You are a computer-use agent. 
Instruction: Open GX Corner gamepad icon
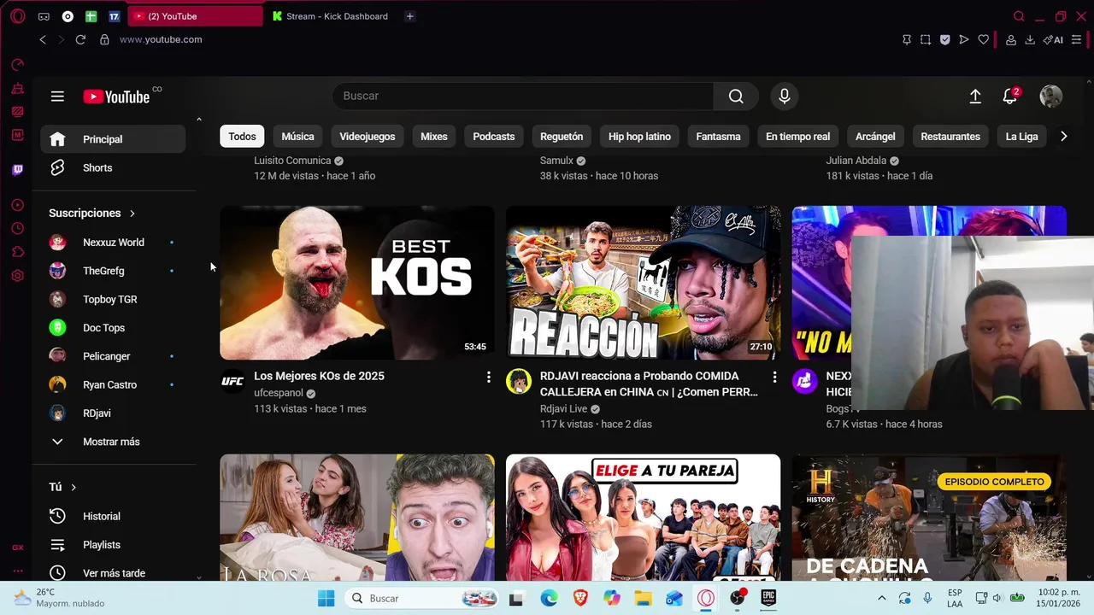44,16
